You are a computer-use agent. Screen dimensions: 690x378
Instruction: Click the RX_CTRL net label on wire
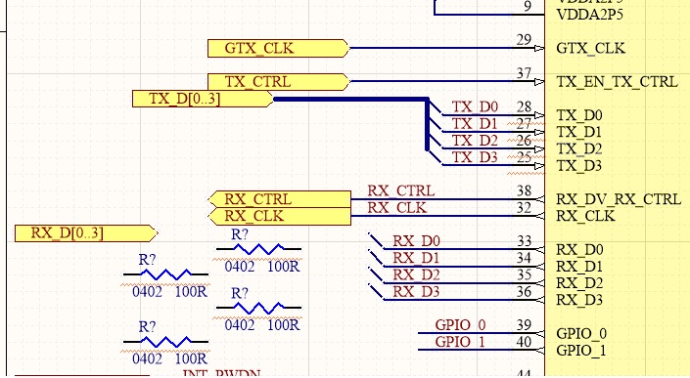point(401,191)
